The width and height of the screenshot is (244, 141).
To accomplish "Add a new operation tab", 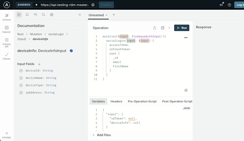I will 114,15.
